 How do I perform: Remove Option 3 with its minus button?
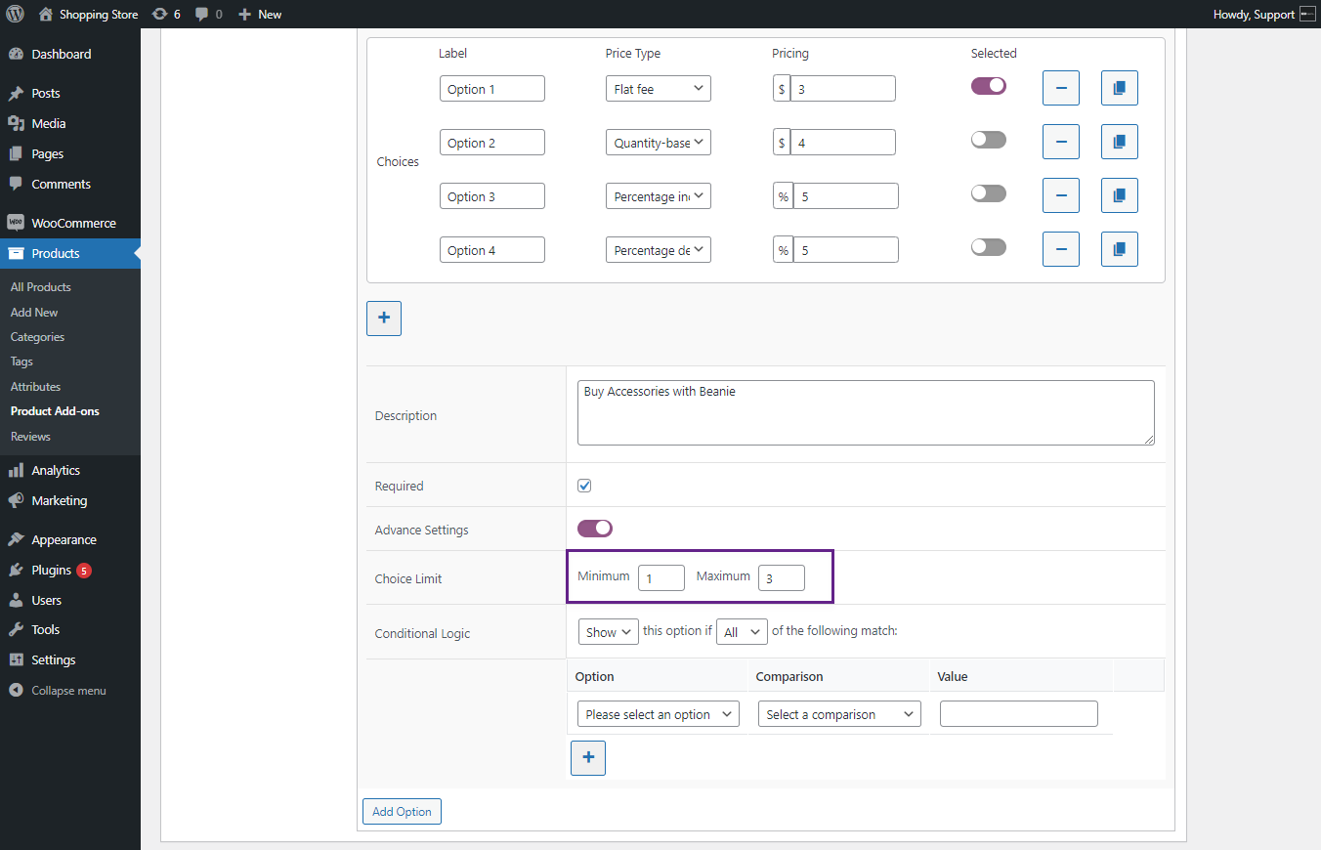point(1061,195)
